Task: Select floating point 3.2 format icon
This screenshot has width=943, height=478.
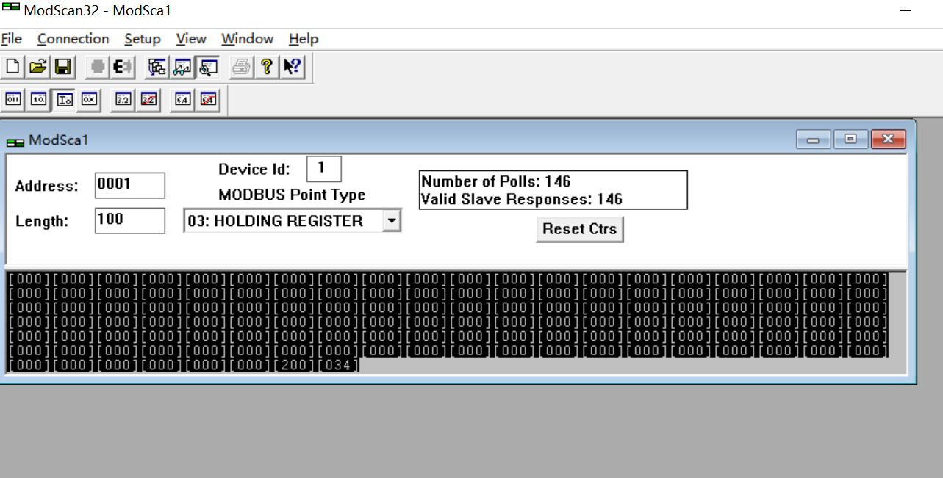Action: coord(123,99)
